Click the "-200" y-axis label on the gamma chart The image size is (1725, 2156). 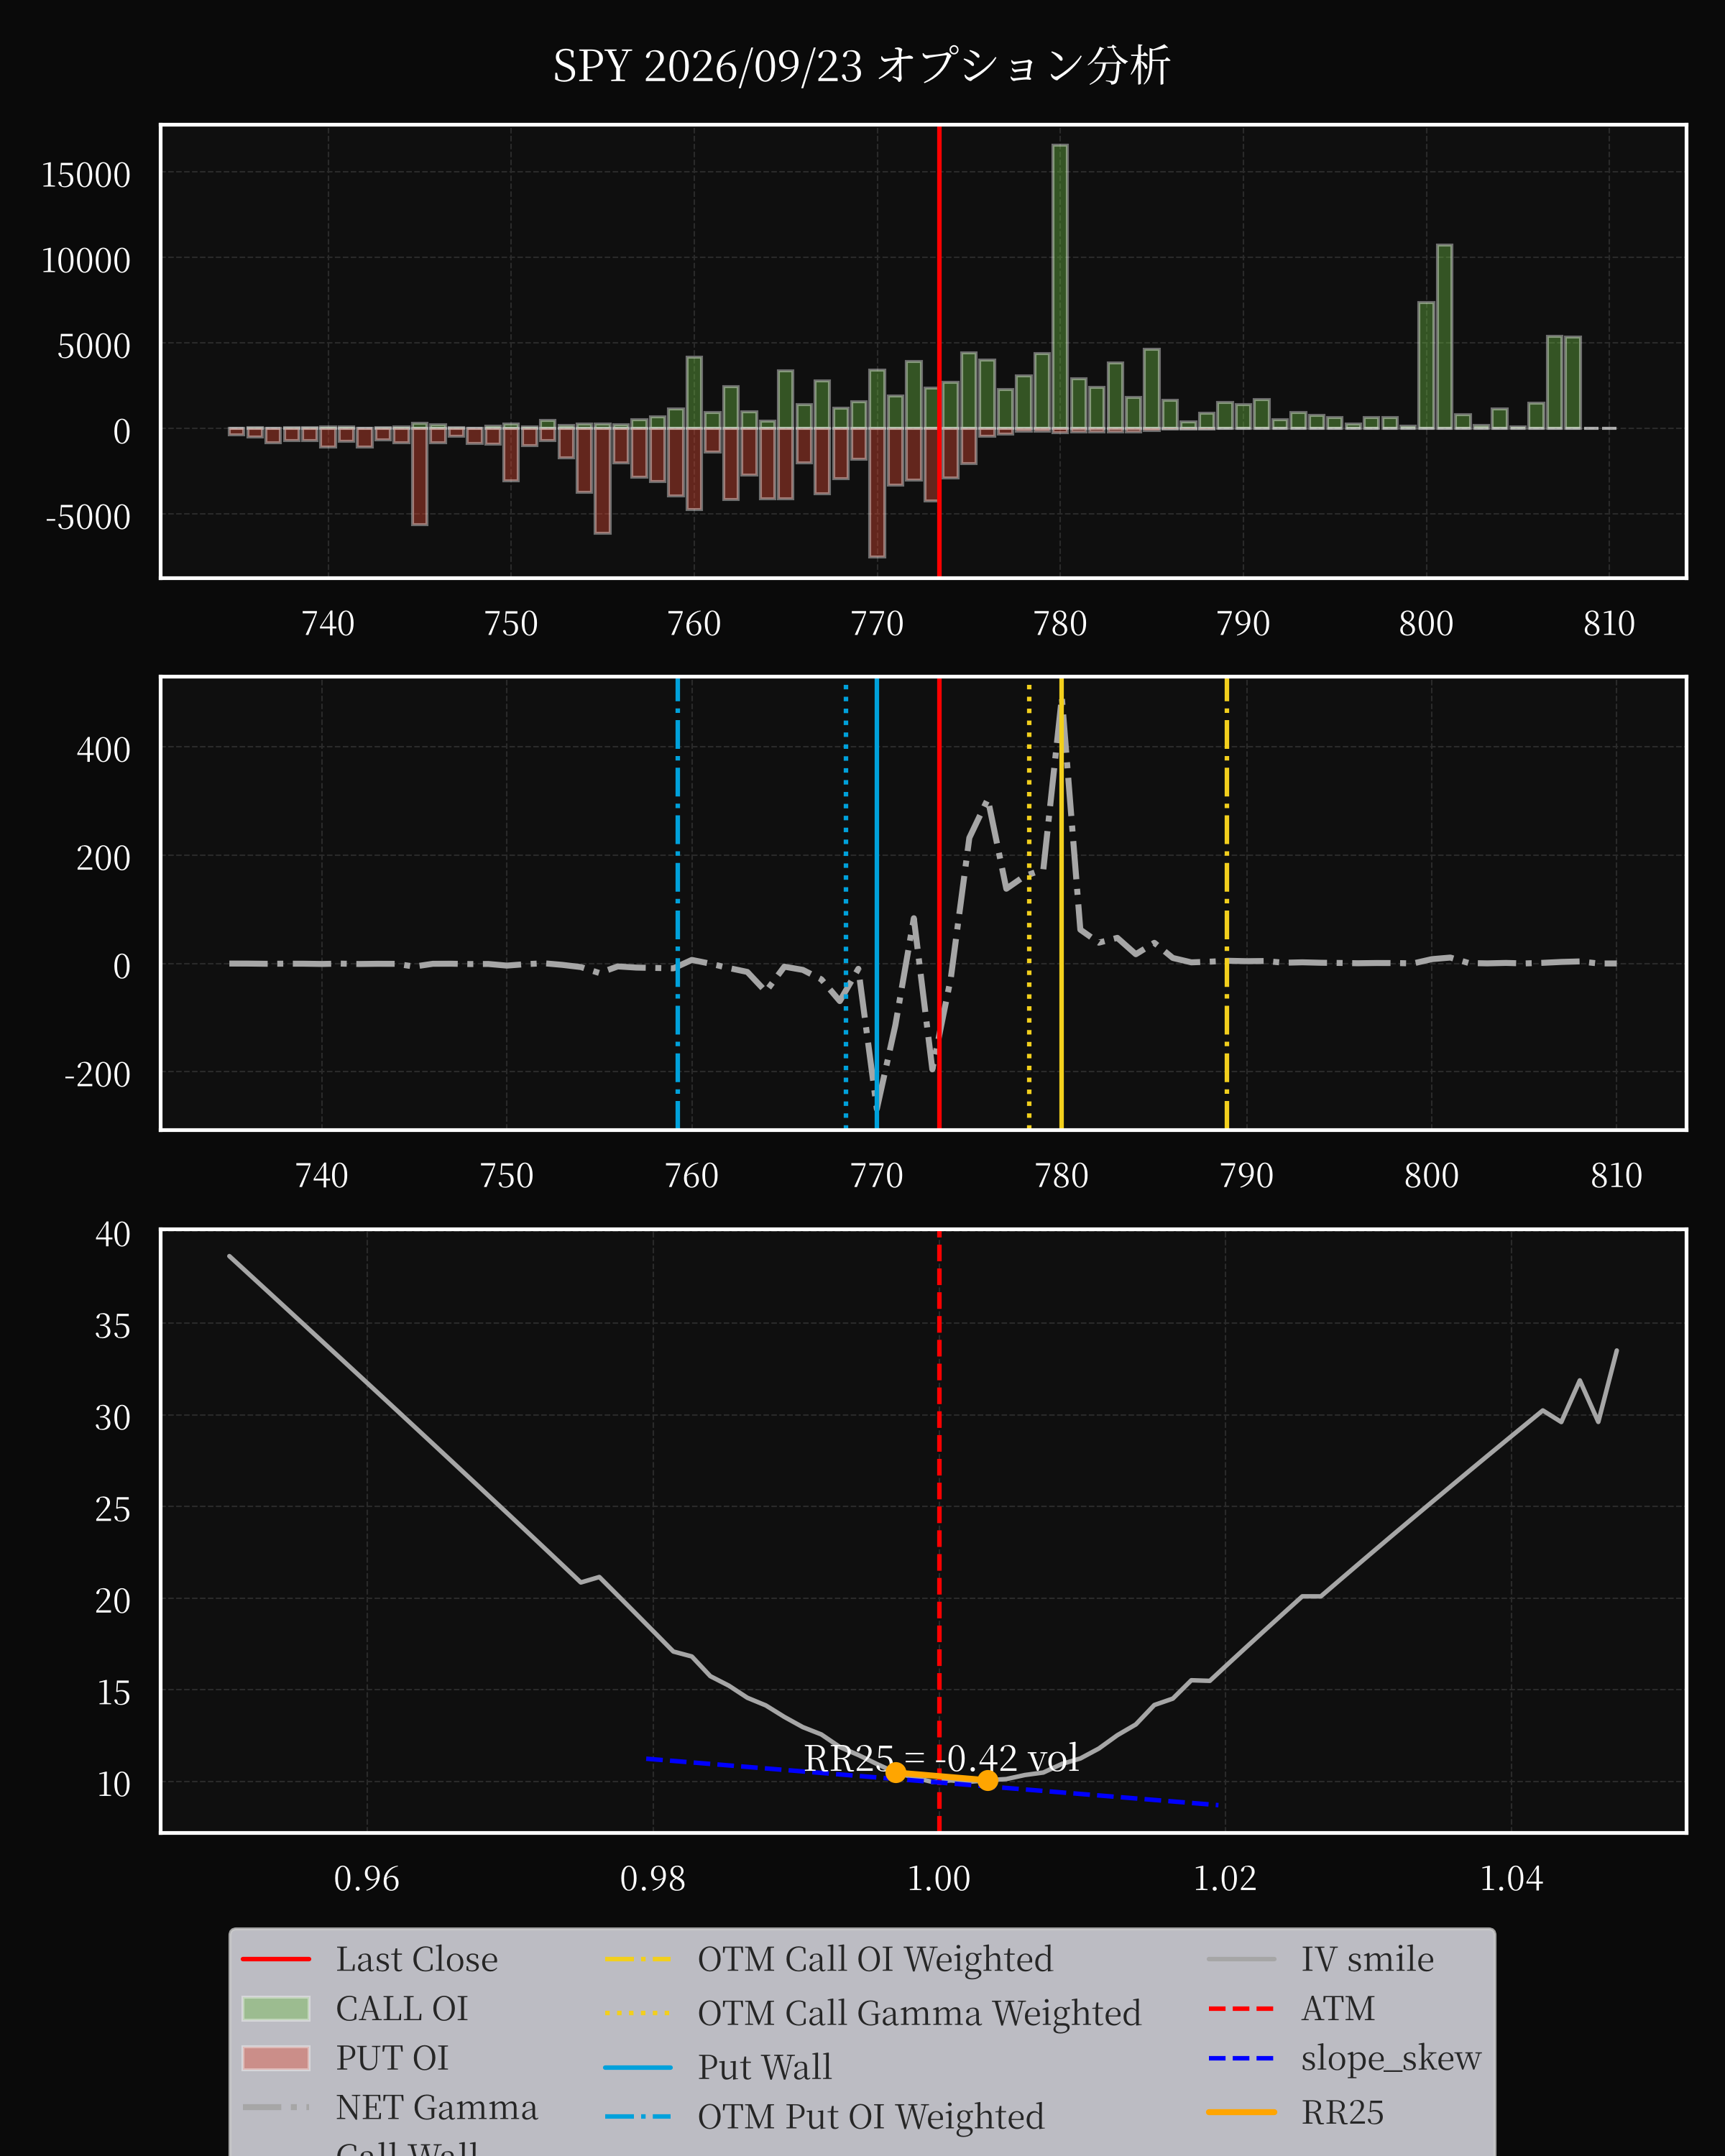pos(98,1074)
